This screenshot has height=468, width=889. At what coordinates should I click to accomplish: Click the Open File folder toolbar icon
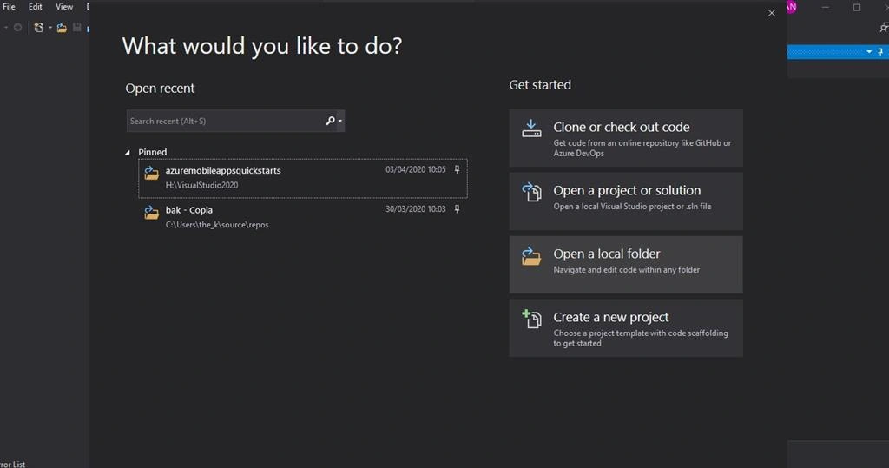pyautogui.click(x=62, y=27)
